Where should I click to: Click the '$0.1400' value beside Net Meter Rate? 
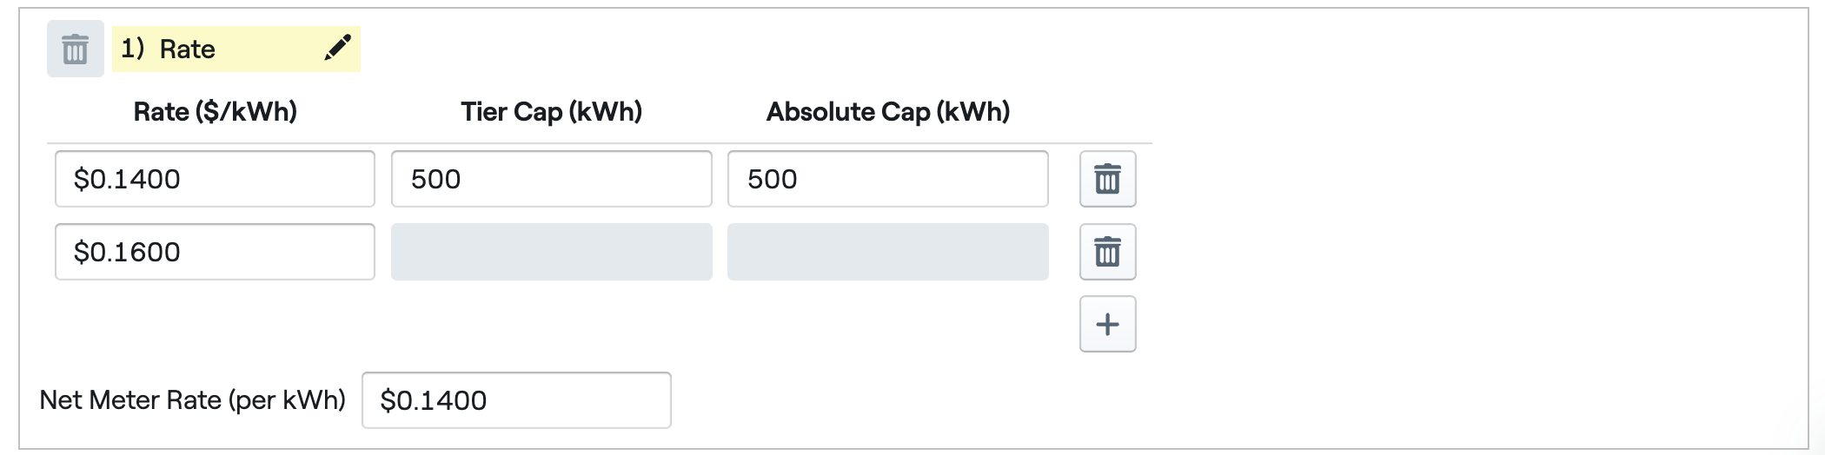pyautogui.click(x=434, y=400)
